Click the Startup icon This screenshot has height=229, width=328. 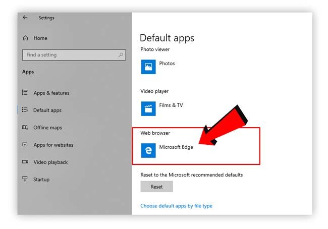click(25, 179)
